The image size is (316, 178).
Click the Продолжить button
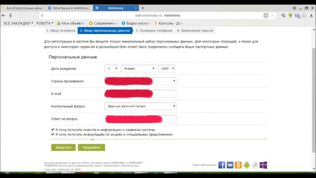(91, 147)
